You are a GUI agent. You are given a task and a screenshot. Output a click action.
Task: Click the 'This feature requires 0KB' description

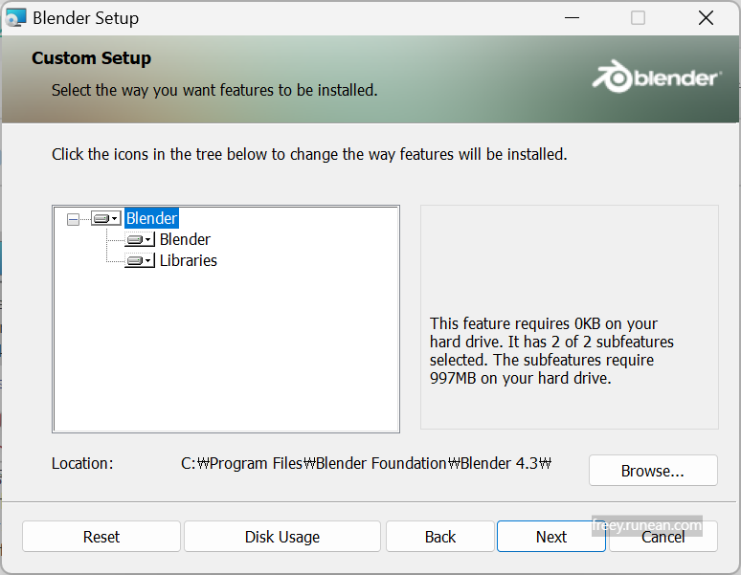(551, 351)
